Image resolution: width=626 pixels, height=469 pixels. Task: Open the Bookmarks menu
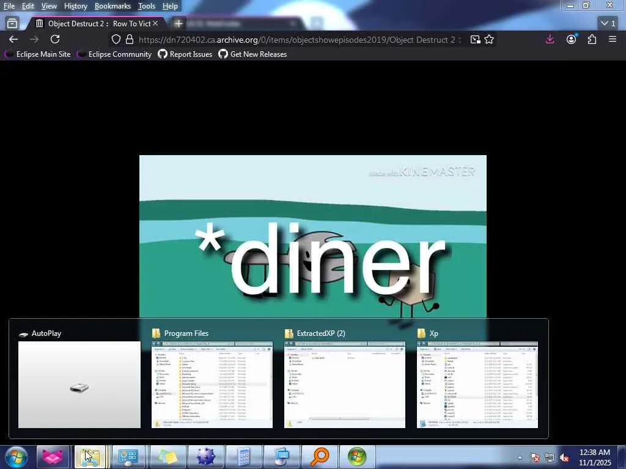[x=112, y=6]
